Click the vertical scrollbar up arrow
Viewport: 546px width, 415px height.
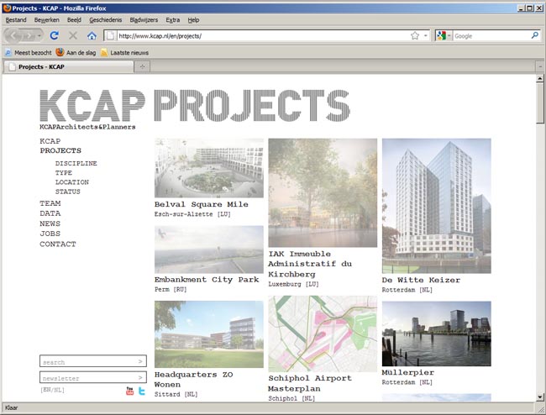coord(540,78)
